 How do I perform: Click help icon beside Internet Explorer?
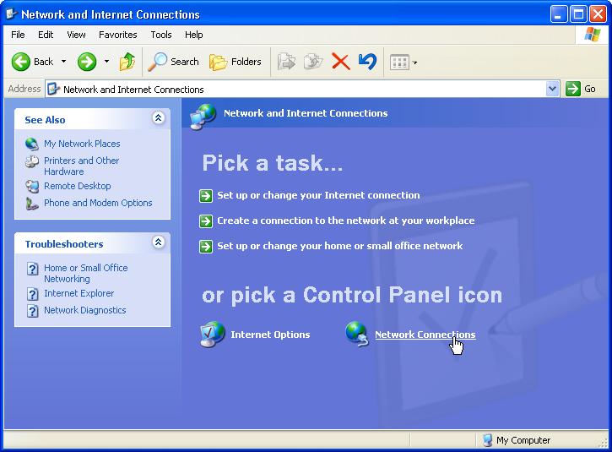(32, 294)
